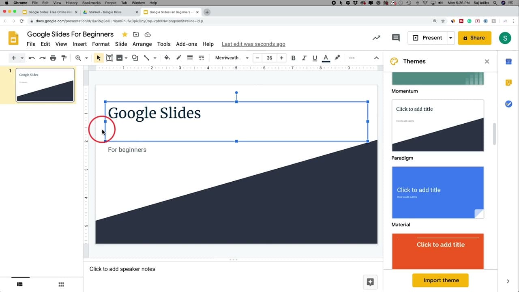
Task: Increase font size with plus button
Action: pos(281,58)
